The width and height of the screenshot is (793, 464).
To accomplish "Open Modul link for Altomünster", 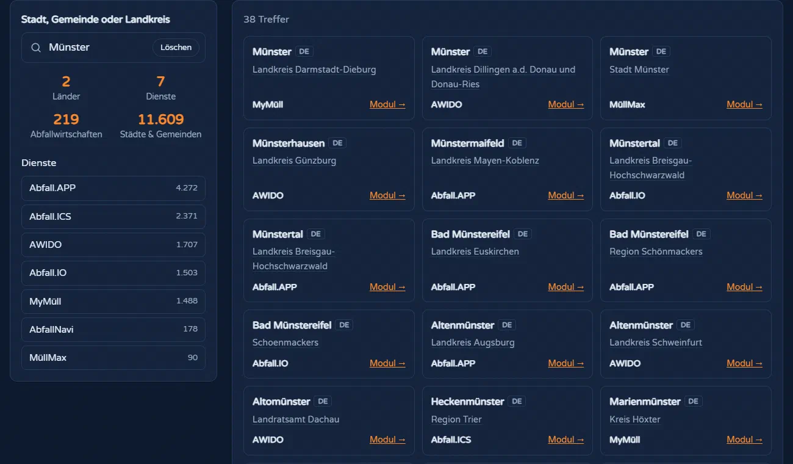I will tap(387, 440).
